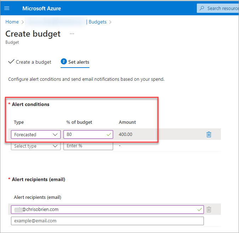Open the ellipsis menu next to Create budget
The height and width of the screenshot is (233, 239).
72,34
